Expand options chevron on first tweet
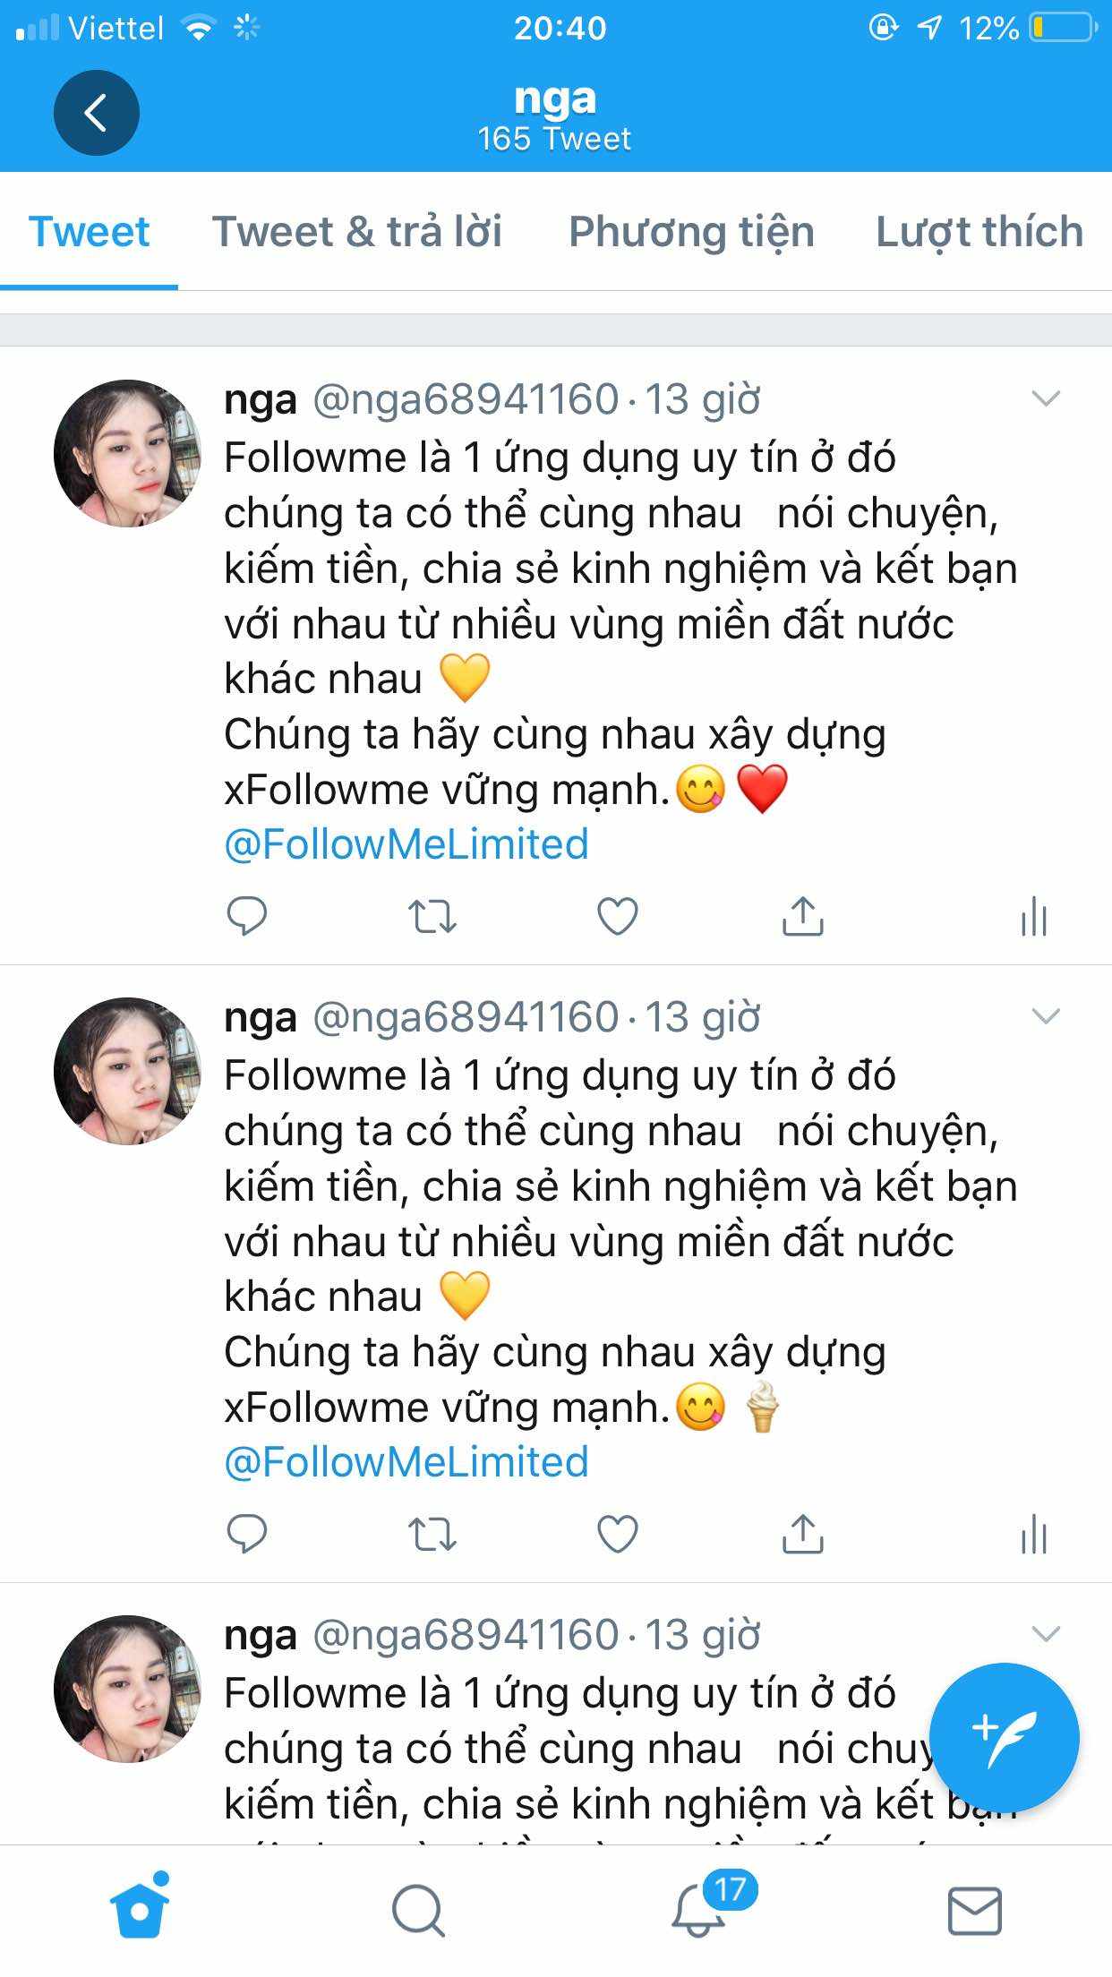Screen dimensions: 1112x1977 pos(1046,398)
